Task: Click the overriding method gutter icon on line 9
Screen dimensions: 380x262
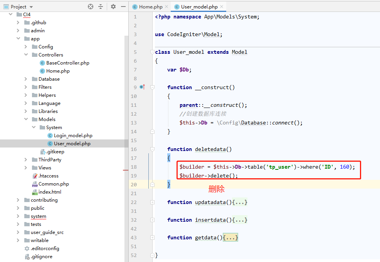Action: point(142,87)
